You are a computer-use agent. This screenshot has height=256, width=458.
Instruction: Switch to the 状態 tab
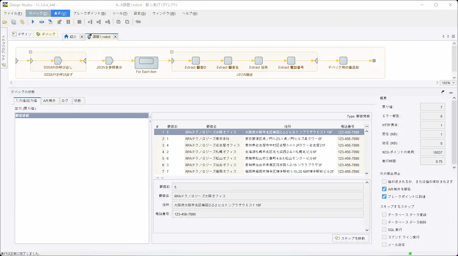coord(78,101)
